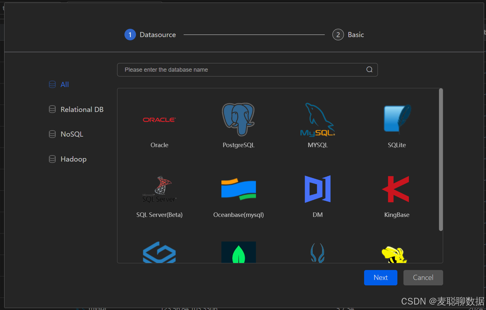Screen dimensions: 486x310
Task: Pick the MySQL dolphin logo
Action: coord(317,120)
